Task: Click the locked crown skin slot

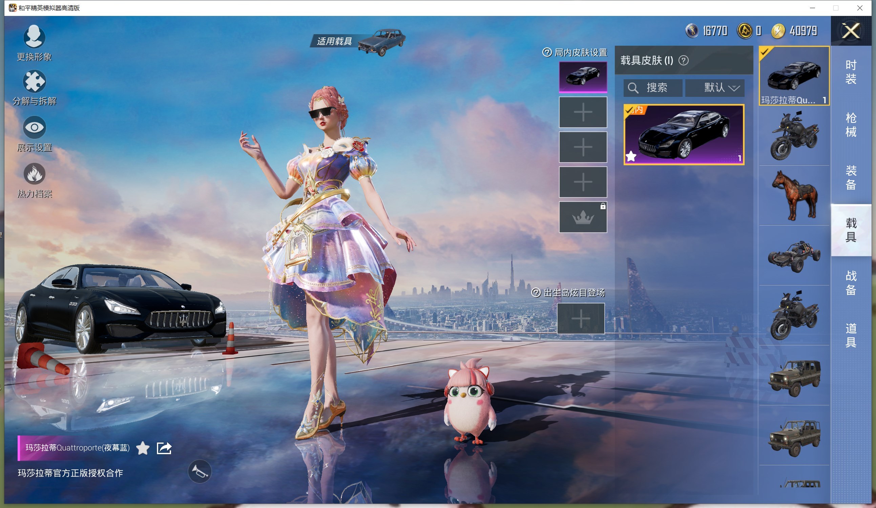Action: point(583,217)
